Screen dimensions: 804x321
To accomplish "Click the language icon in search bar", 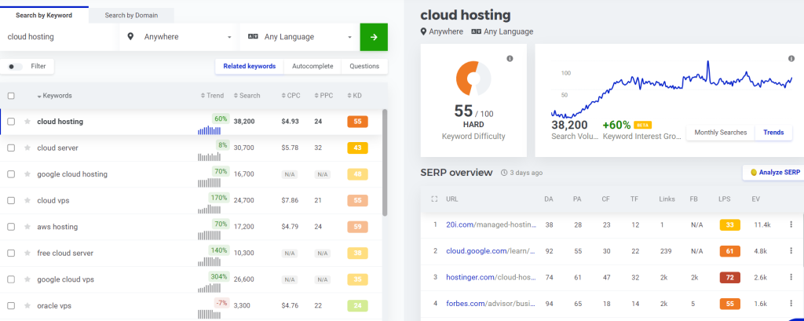I will [252, 37].
